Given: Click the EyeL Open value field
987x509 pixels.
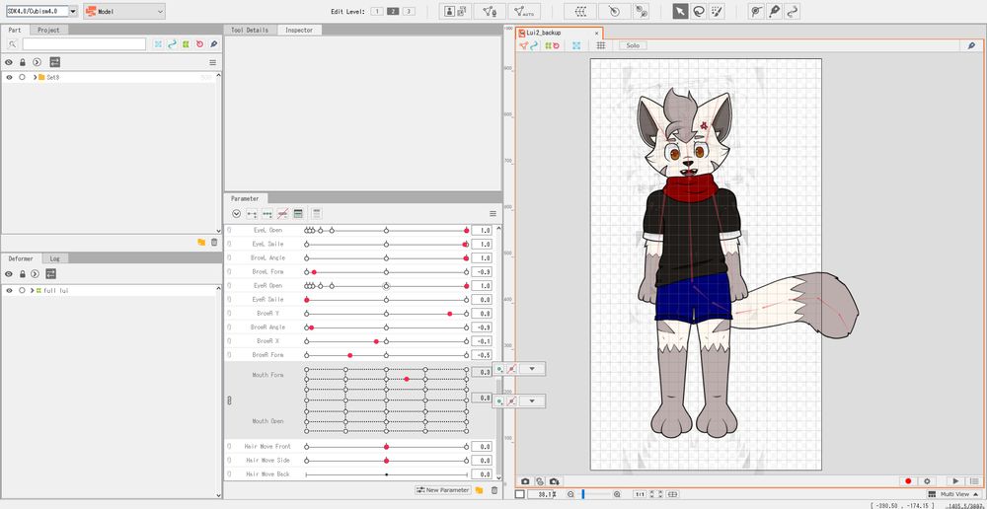Looking at the screenshot, I should 482,230.
